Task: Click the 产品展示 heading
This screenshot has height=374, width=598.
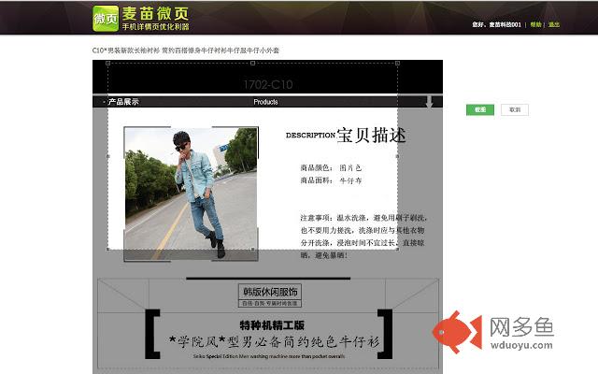Action: point(123,102)
